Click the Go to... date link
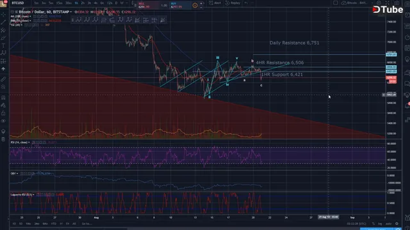Screen dimensions: 410x230 click(x=86, y=224)
